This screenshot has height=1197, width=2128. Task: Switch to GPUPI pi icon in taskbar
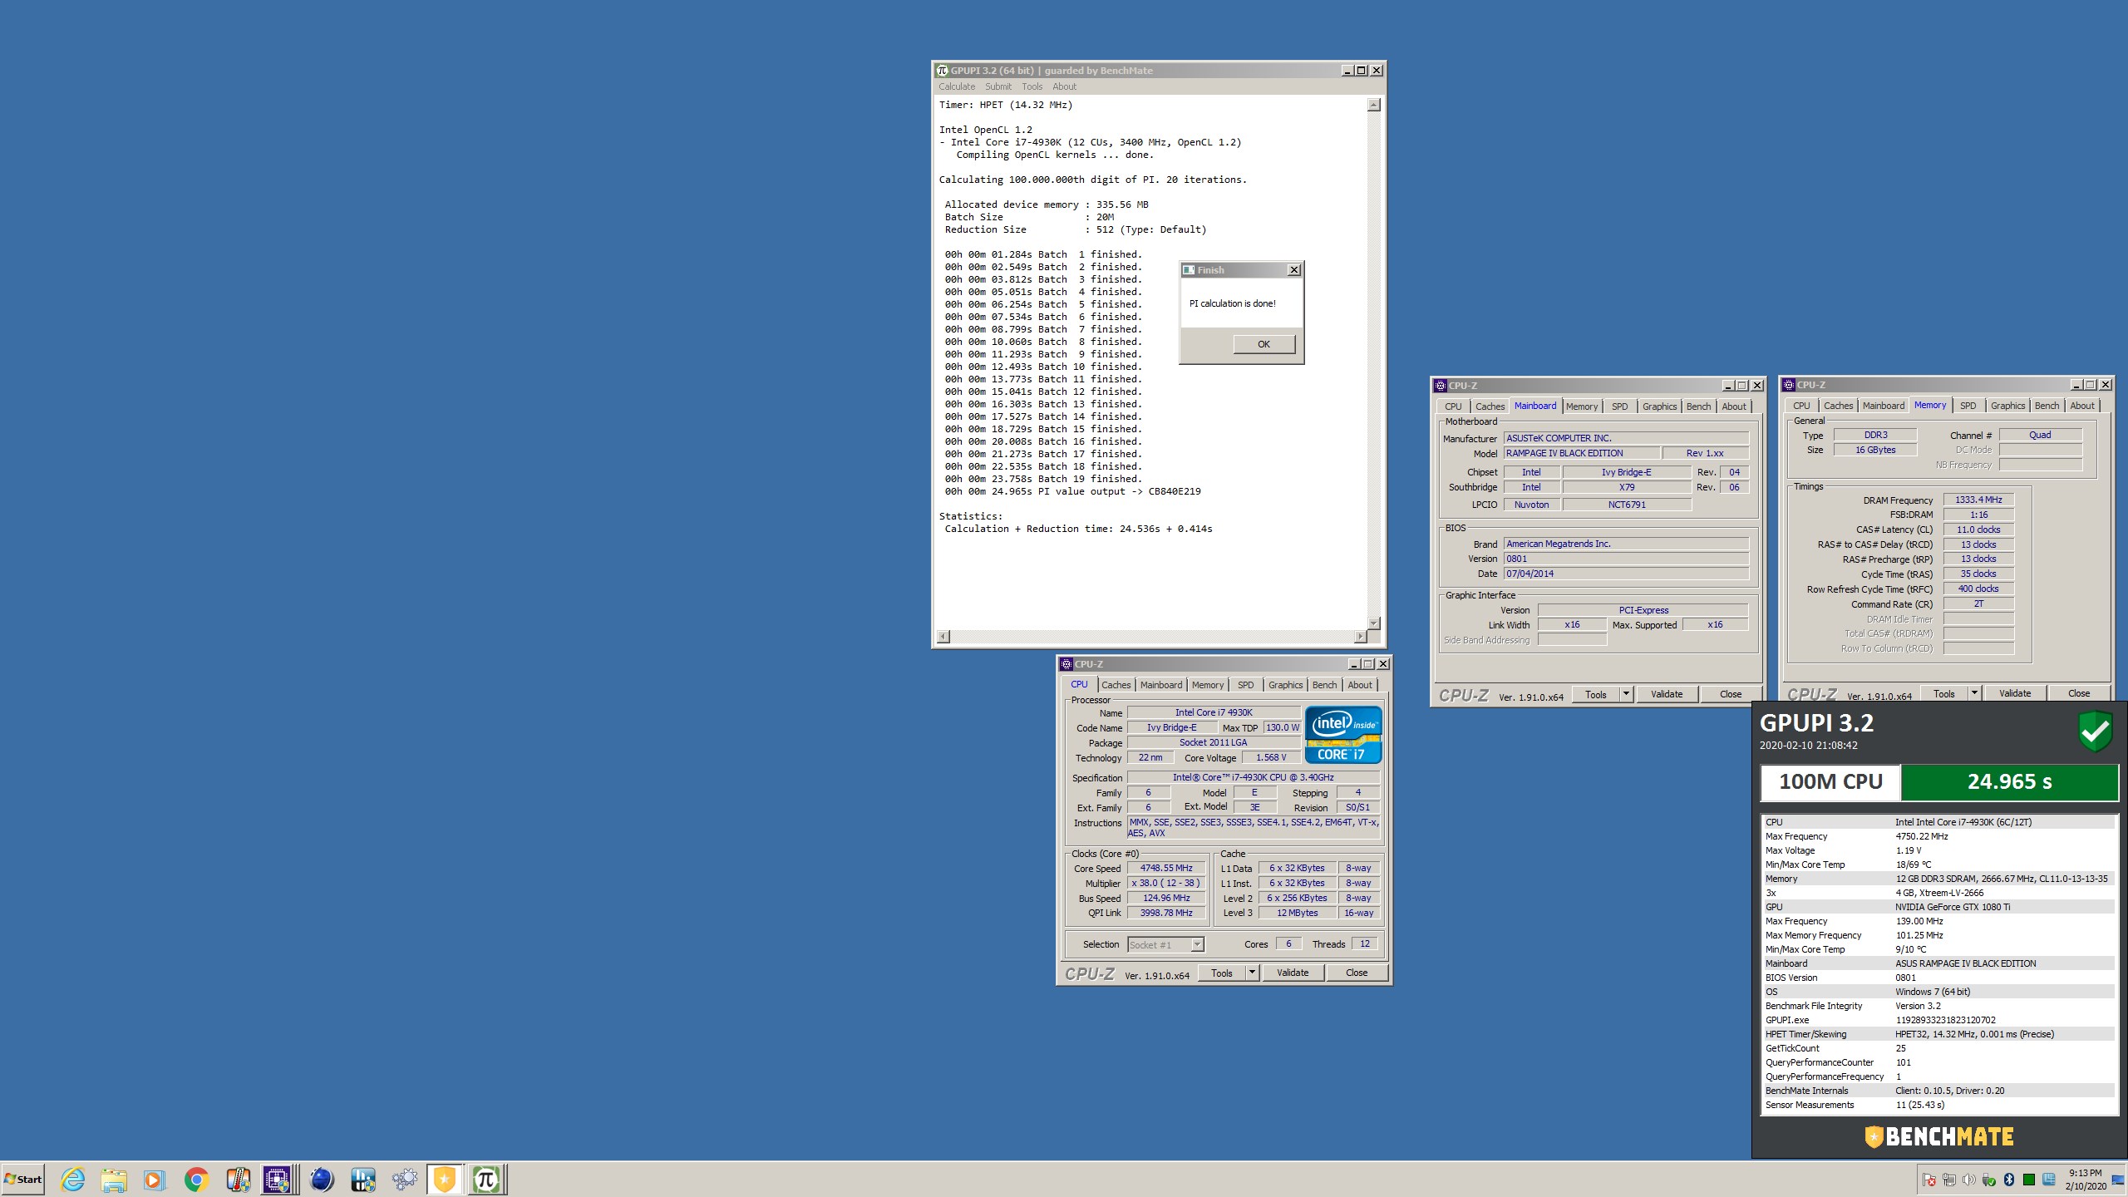[x=486, y=1179]
